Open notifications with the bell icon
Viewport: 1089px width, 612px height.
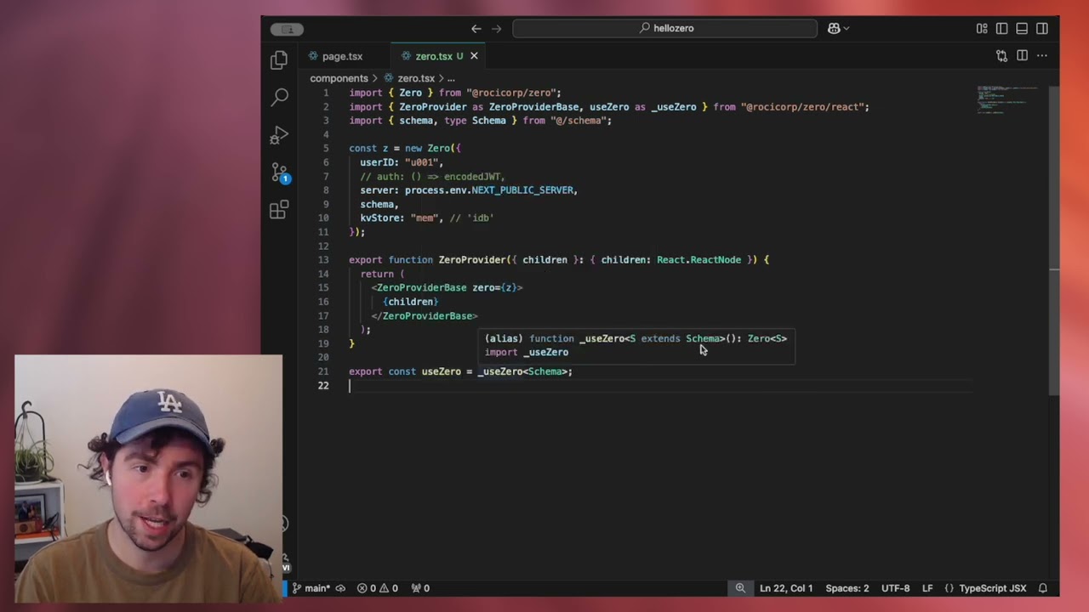point(1043,588)
